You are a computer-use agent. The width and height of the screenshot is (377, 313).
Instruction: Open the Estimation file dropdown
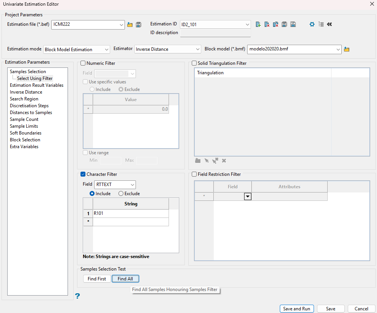[121, 25]
